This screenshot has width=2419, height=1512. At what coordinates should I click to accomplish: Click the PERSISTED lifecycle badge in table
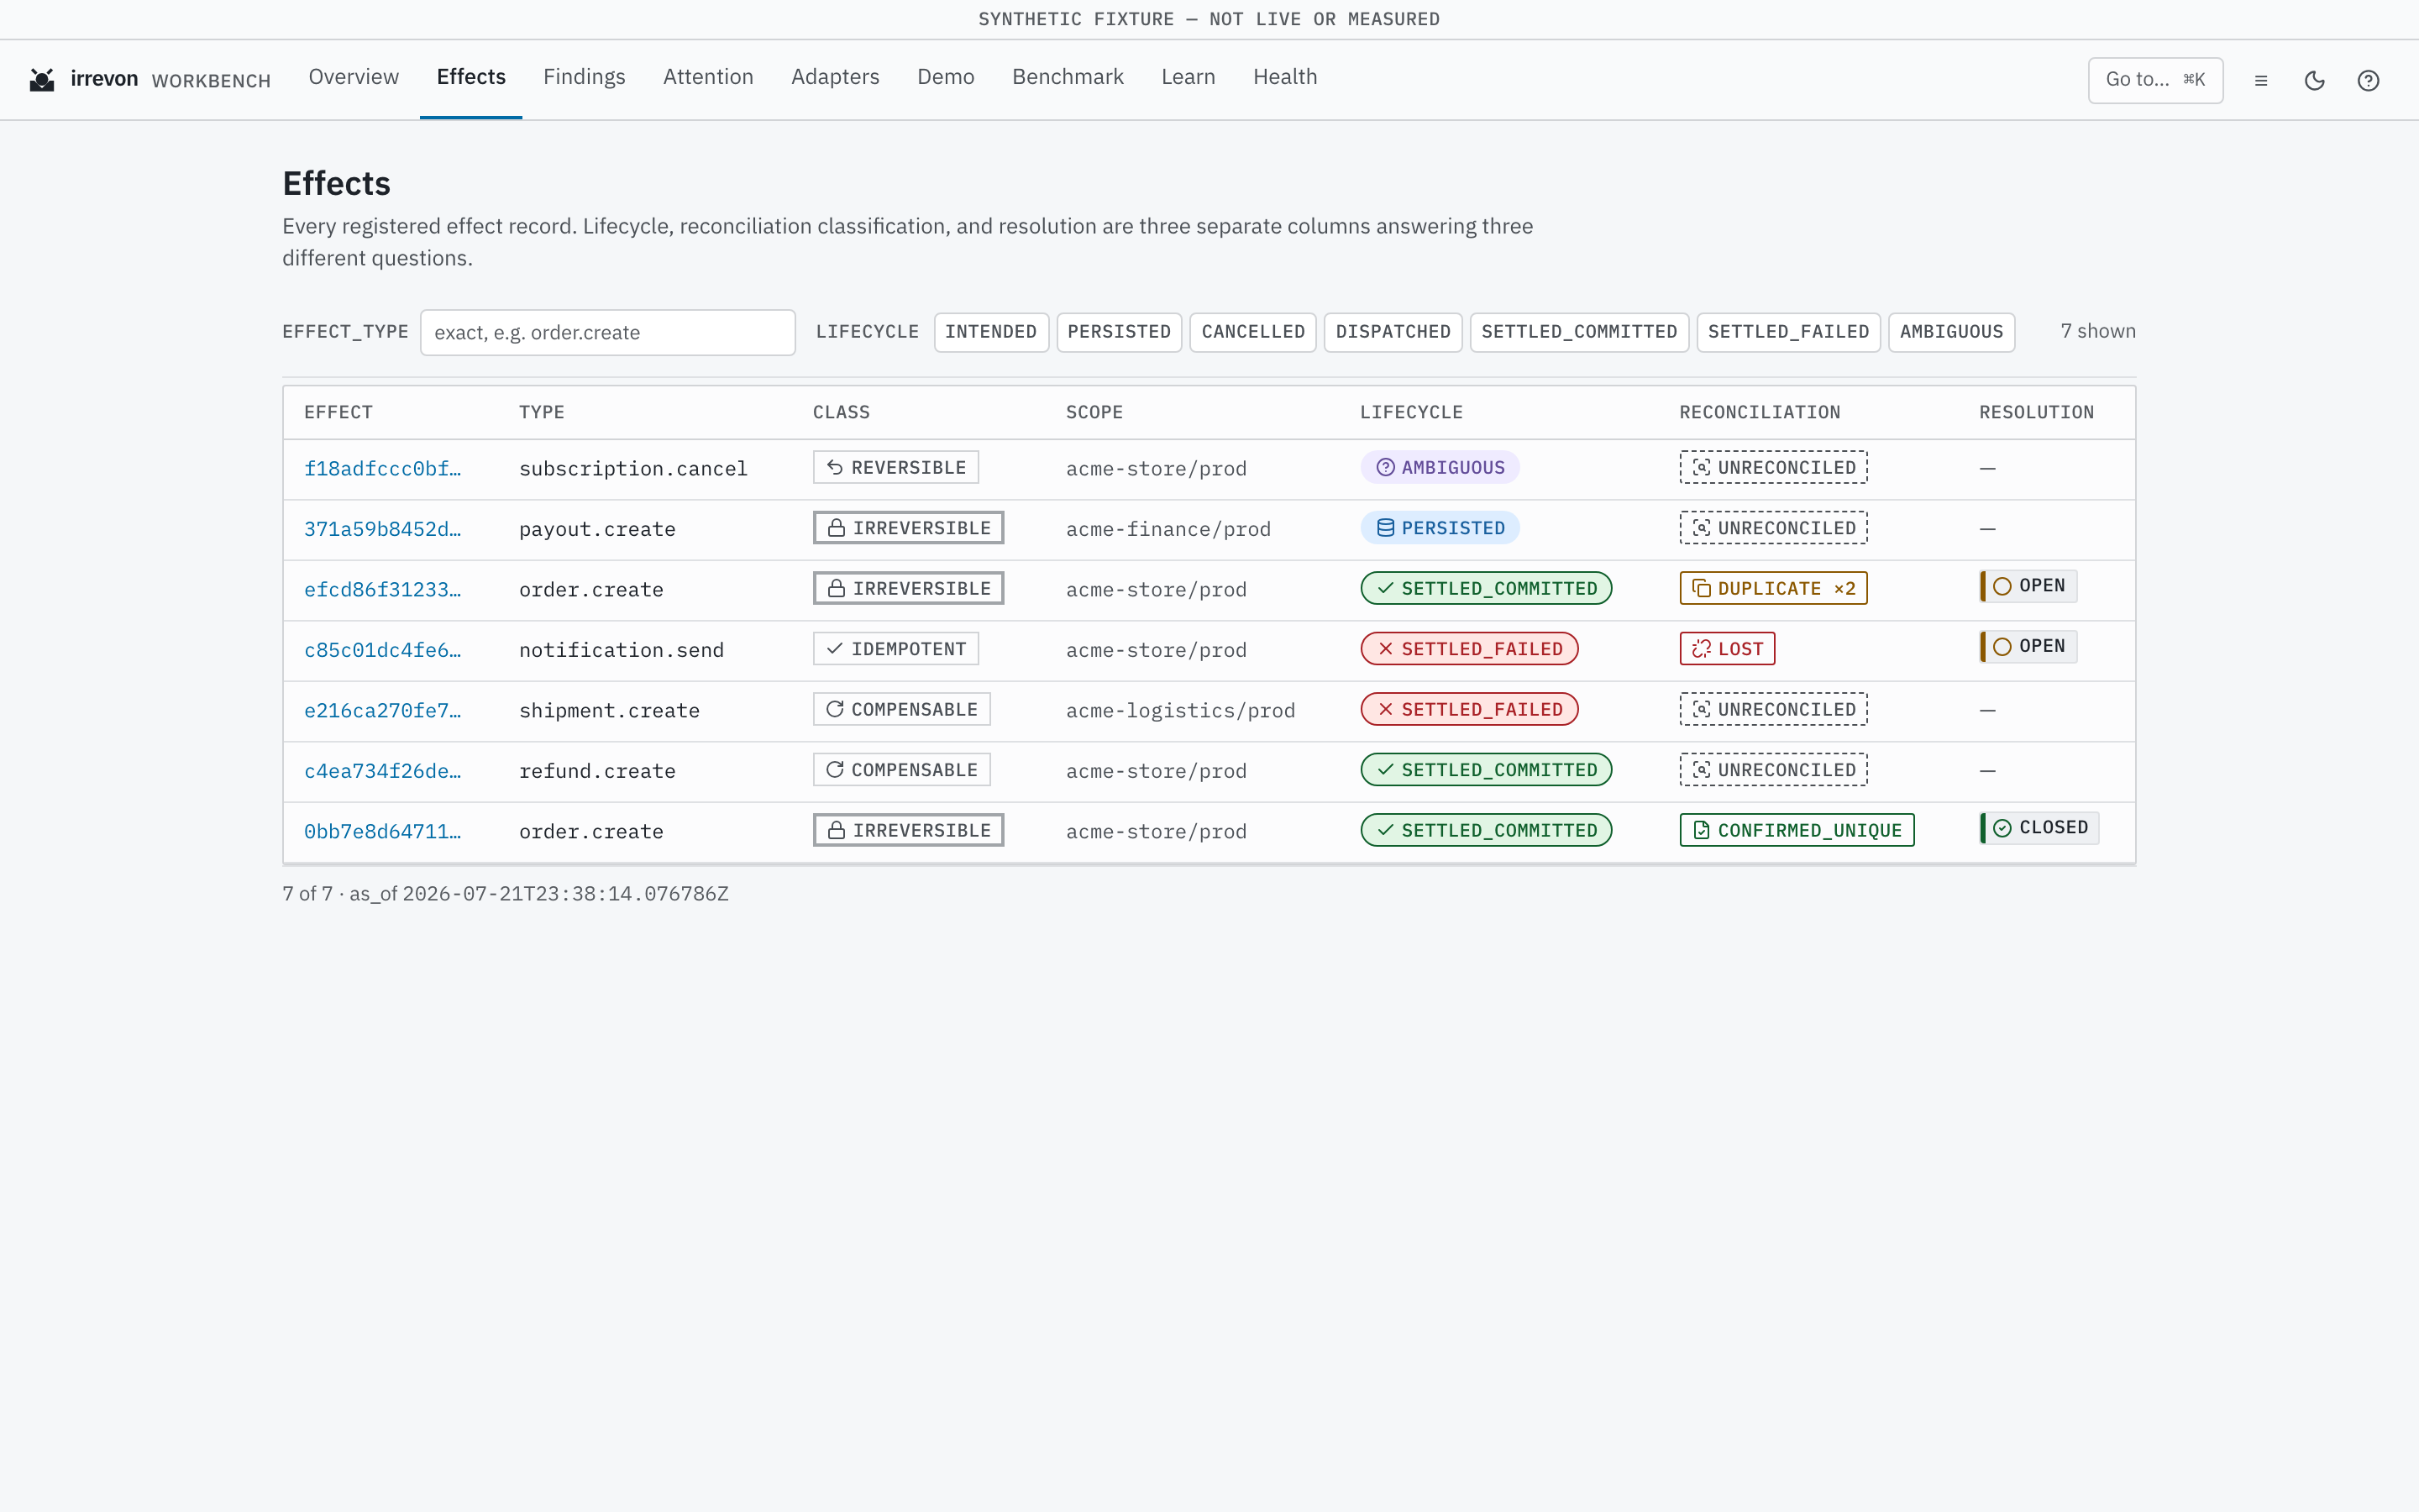point(1440,528)
